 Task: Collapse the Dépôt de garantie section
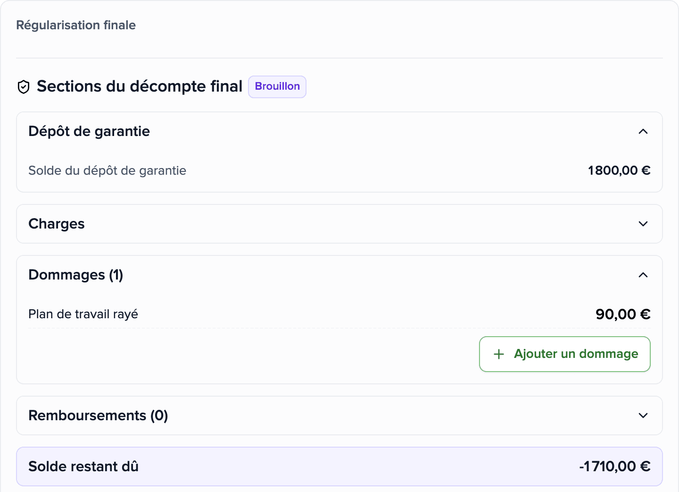(x=643, y=131)
